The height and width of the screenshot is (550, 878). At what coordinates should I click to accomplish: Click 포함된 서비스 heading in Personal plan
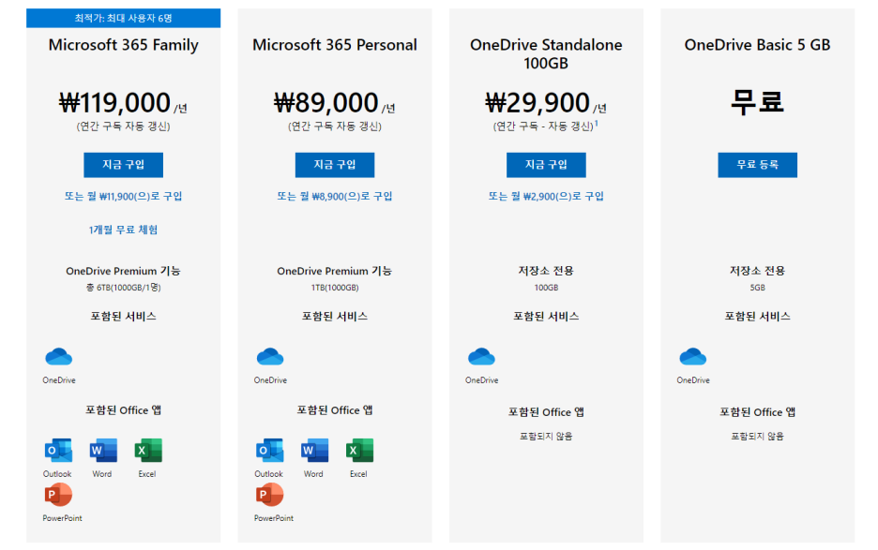pyautogui.click(x=335, y=317)
